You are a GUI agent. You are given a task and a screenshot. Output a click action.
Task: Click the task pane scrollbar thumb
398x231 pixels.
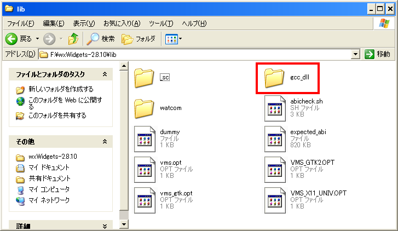(124, 141)
